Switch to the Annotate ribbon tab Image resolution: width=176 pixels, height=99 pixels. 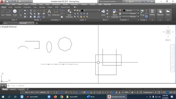(18, 7)
